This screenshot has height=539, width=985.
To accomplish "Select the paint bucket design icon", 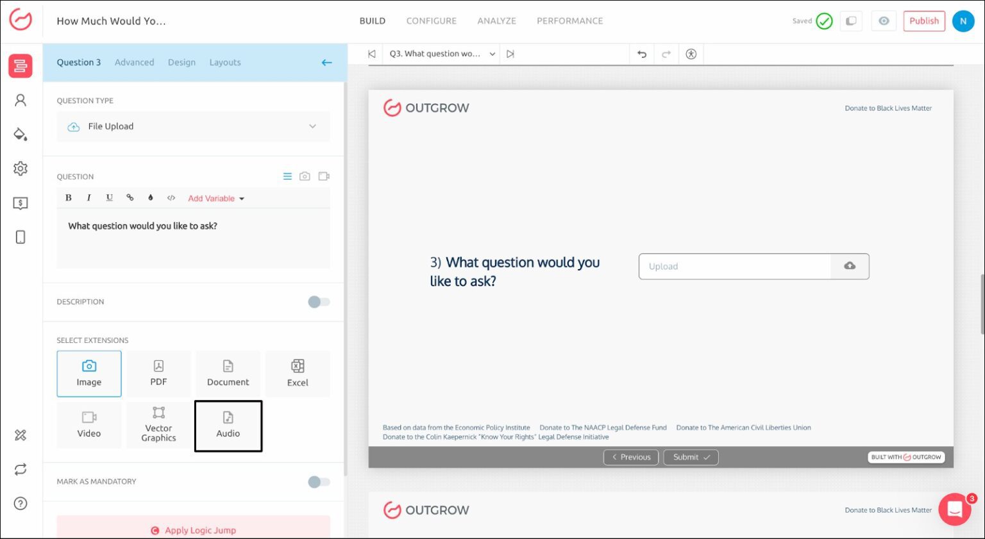I will (21, 135).
